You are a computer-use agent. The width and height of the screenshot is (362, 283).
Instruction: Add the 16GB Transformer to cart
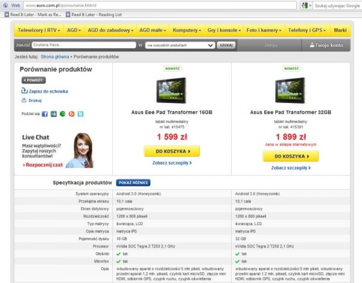point(171,151)
